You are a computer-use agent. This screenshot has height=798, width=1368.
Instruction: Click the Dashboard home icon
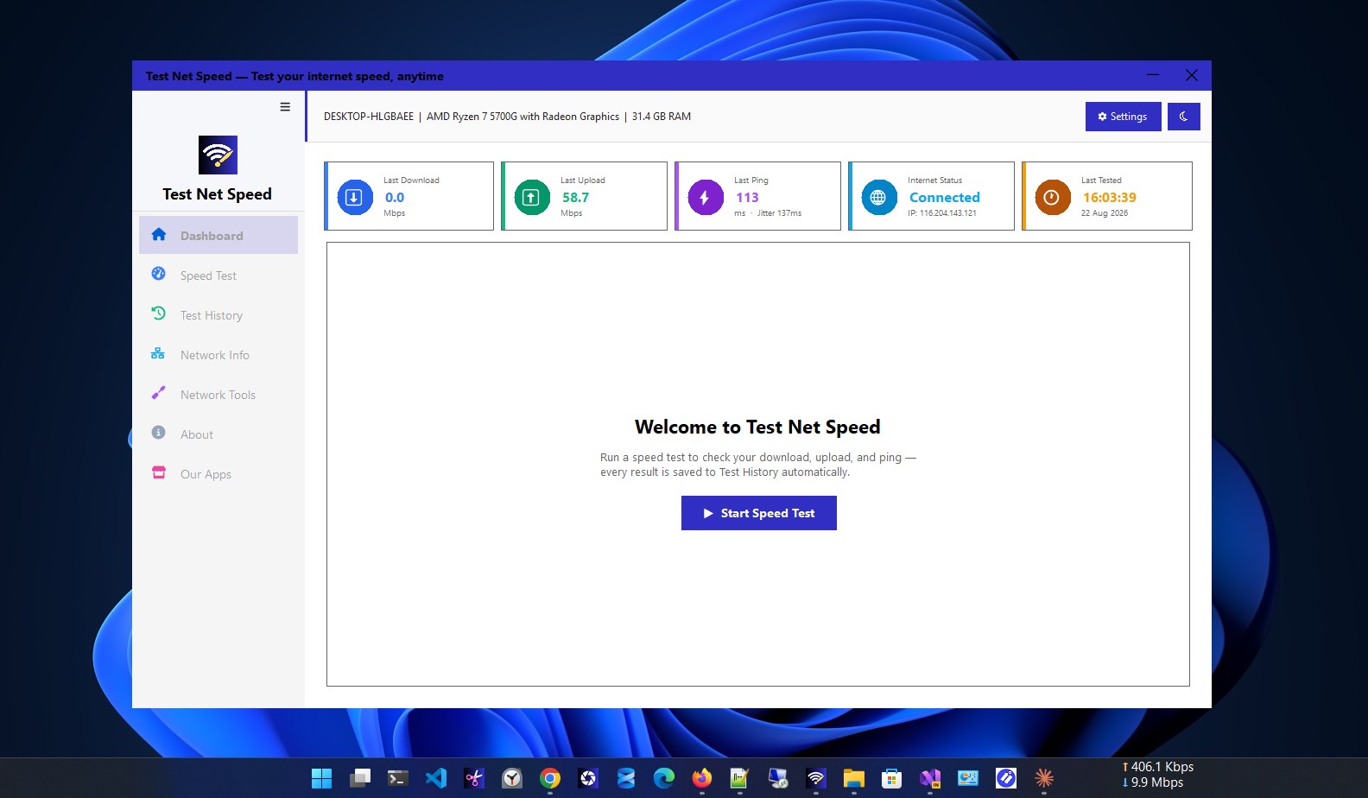click(159, 234)
